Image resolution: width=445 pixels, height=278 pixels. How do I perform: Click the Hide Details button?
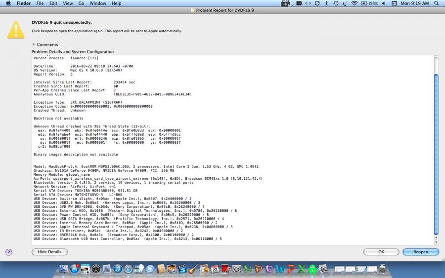(x=49, y=252)
